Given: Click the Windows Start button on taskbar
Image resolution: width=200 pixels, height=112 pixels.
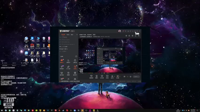Looking at the screenshot, I should (x=2, y=111).
